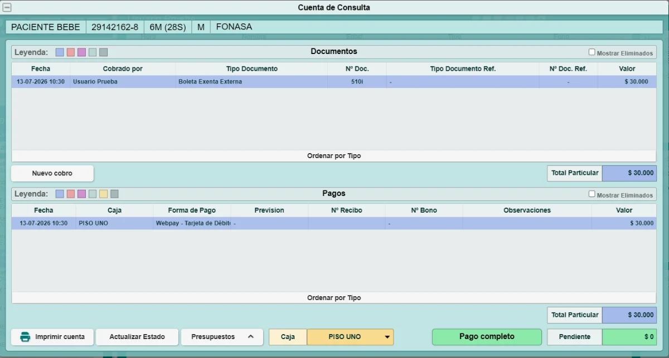Click FONASA prevision label in header

(x=234, y=27)
